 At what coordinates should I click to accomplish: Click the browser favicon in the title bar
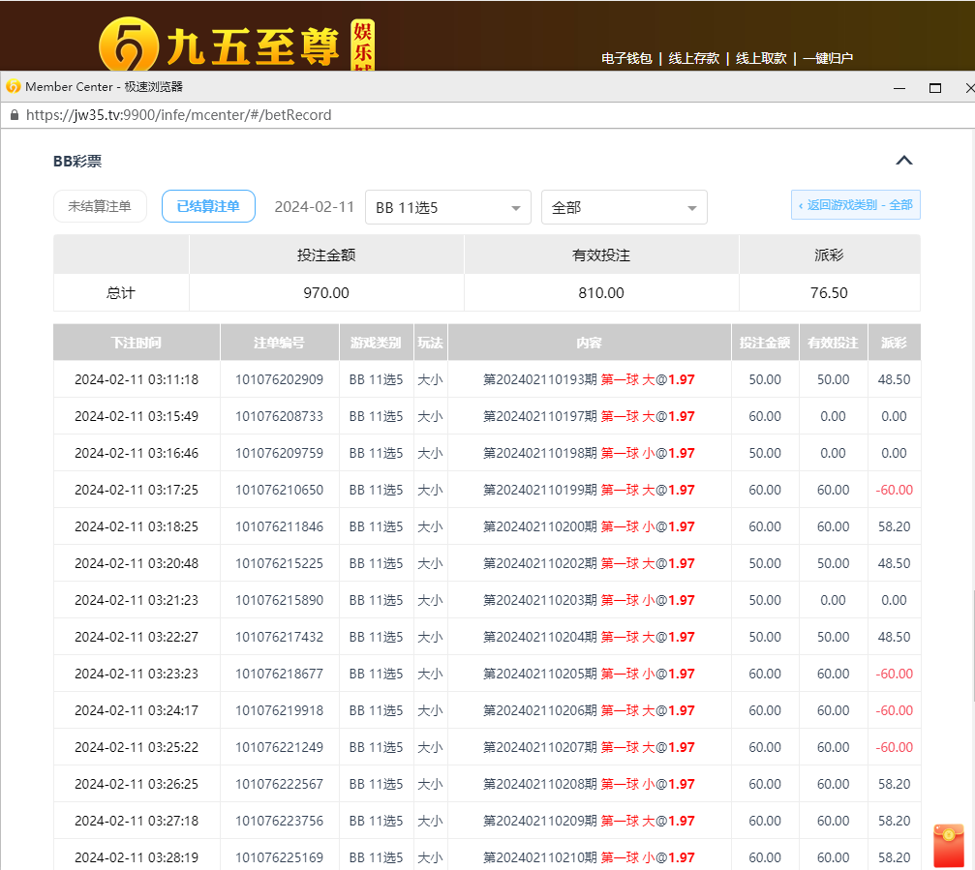pos(14,87)
